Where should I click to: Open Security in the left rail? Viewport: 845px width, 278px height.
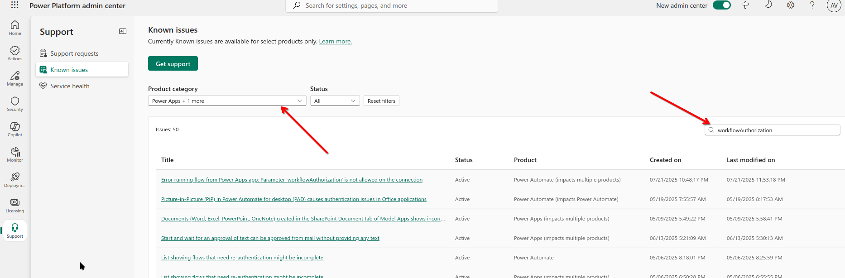15,104
